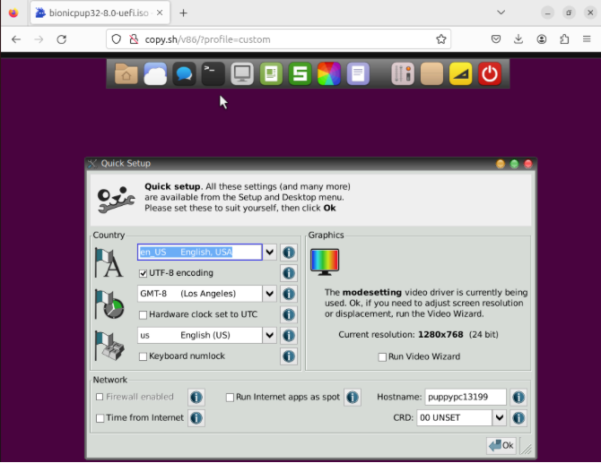Show info for UTF-8 encoding
Screen dimensions: 601x463
pos(289,273)
